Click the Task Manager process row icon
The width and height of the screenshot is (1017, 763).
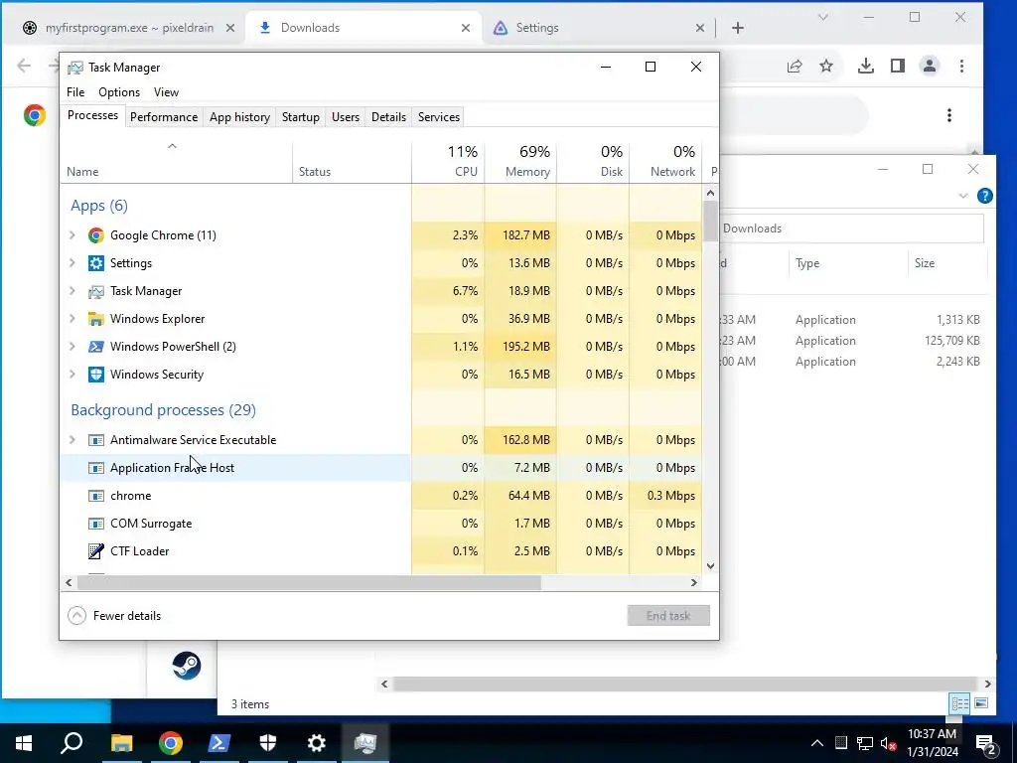tap(96, 291)
